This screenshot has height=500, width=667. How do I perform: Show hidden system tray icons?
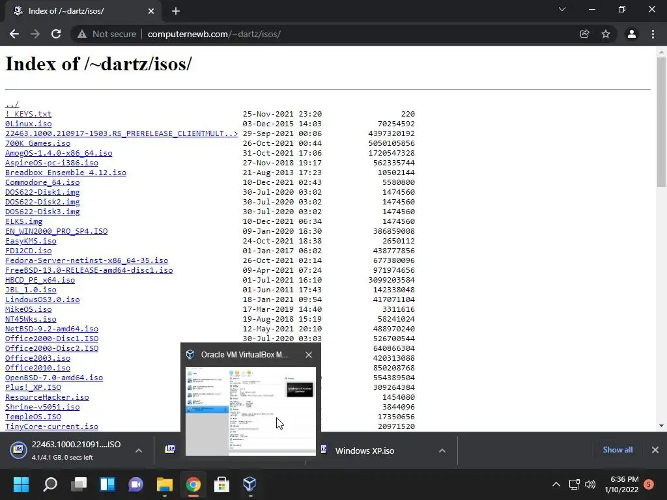click(x=556, y=484)
